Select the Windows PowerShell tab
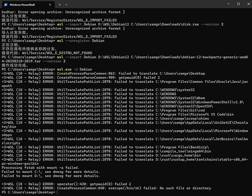 (28, 5)
